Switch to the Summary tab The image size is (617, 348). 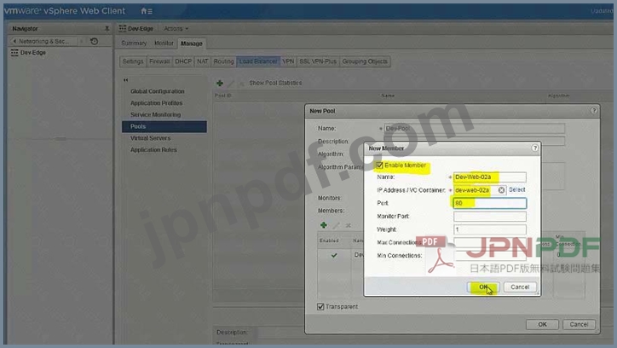tap(134, 43)
